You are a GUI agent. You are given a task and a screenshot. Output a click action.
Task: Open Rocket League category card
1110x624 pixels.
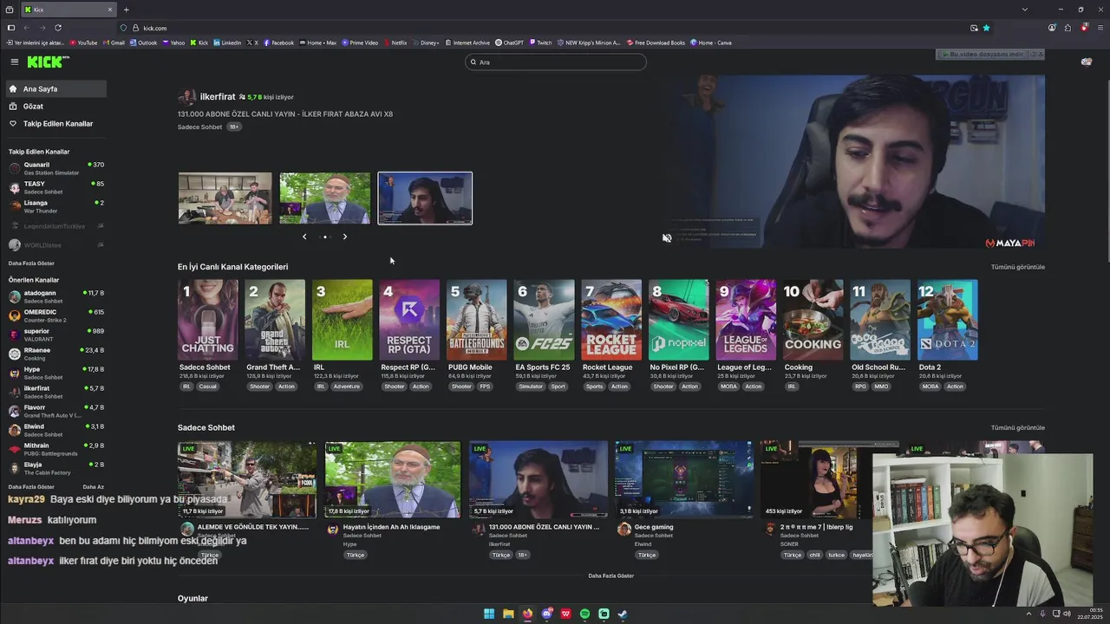tap(610, 320)
